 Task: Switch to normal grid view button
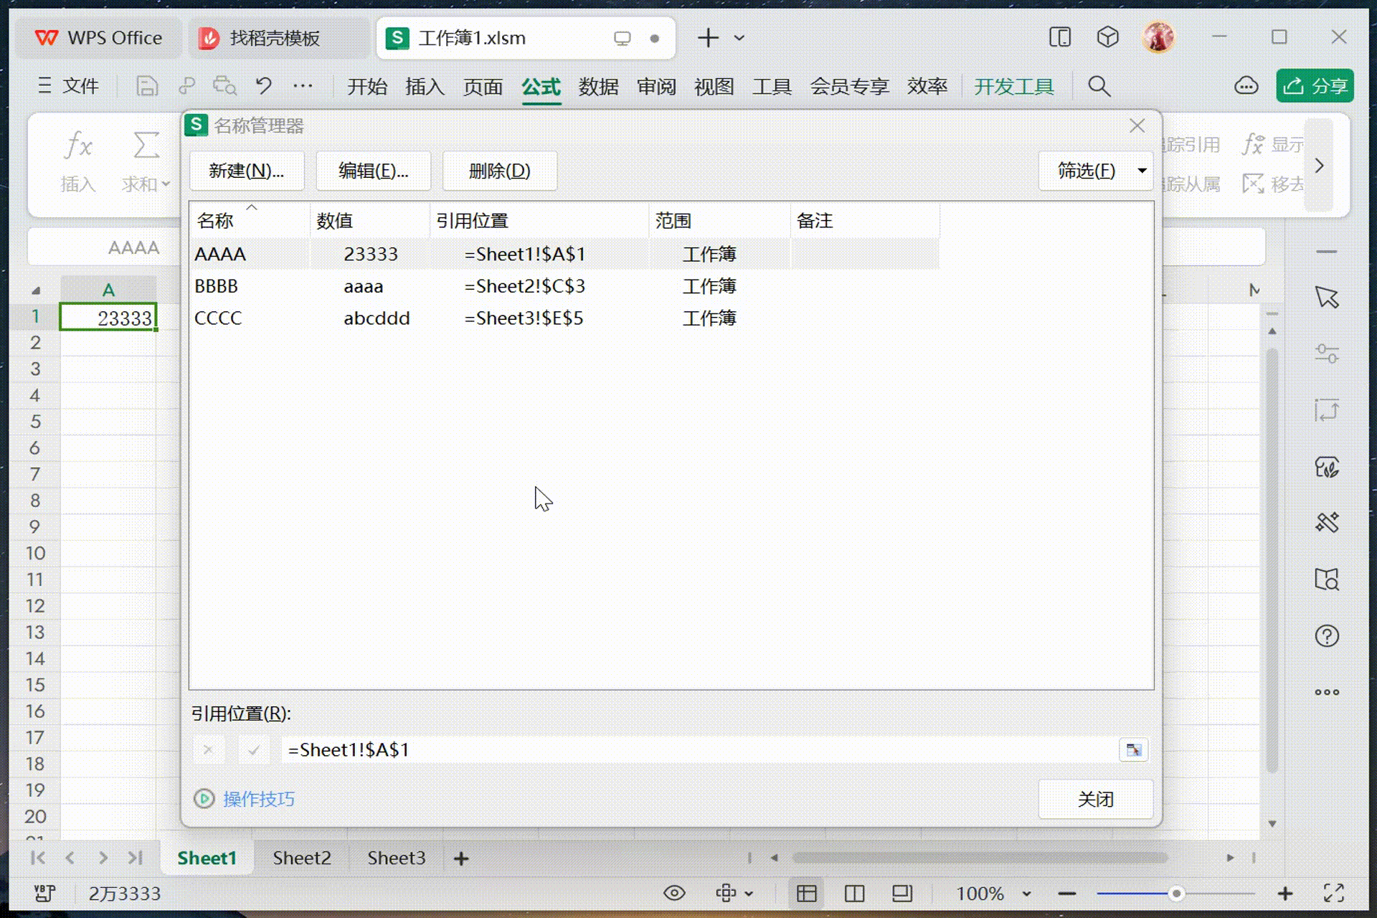click(807, 893)
